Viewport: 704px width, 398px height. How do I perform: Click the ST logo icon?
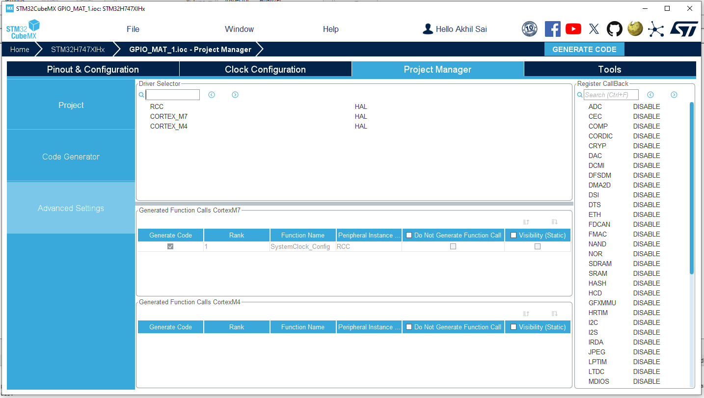coord(684,29)
